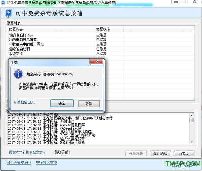Click 已修复 status for 危险的启动项
Image resolution: width=202 pixels, height=171 pixels.
pos(101,49)
